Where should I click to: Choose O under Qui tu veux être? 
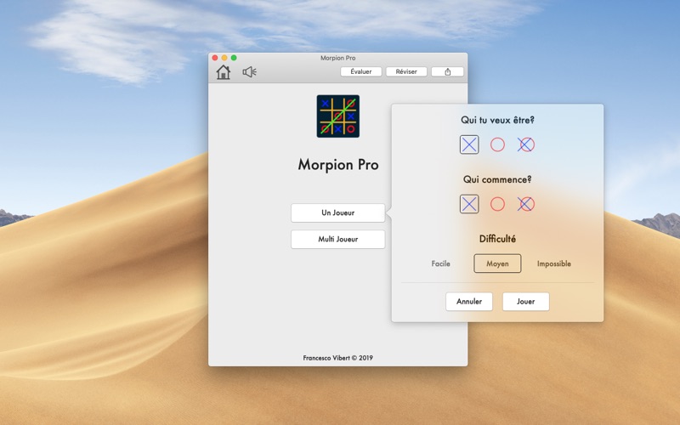click(x=497, y=144)
